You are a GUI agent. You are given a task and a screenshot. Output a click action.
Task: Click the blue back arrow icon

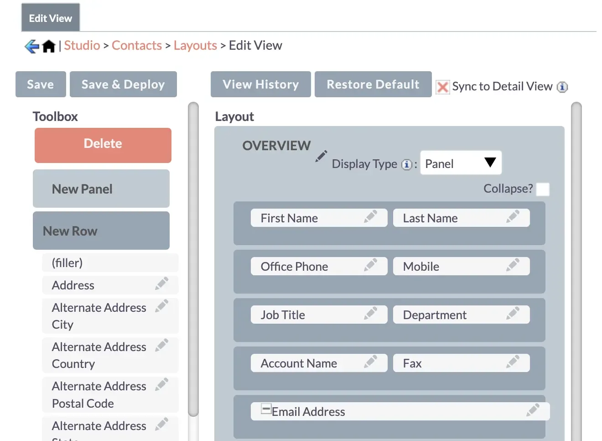(x=31, y=45)
